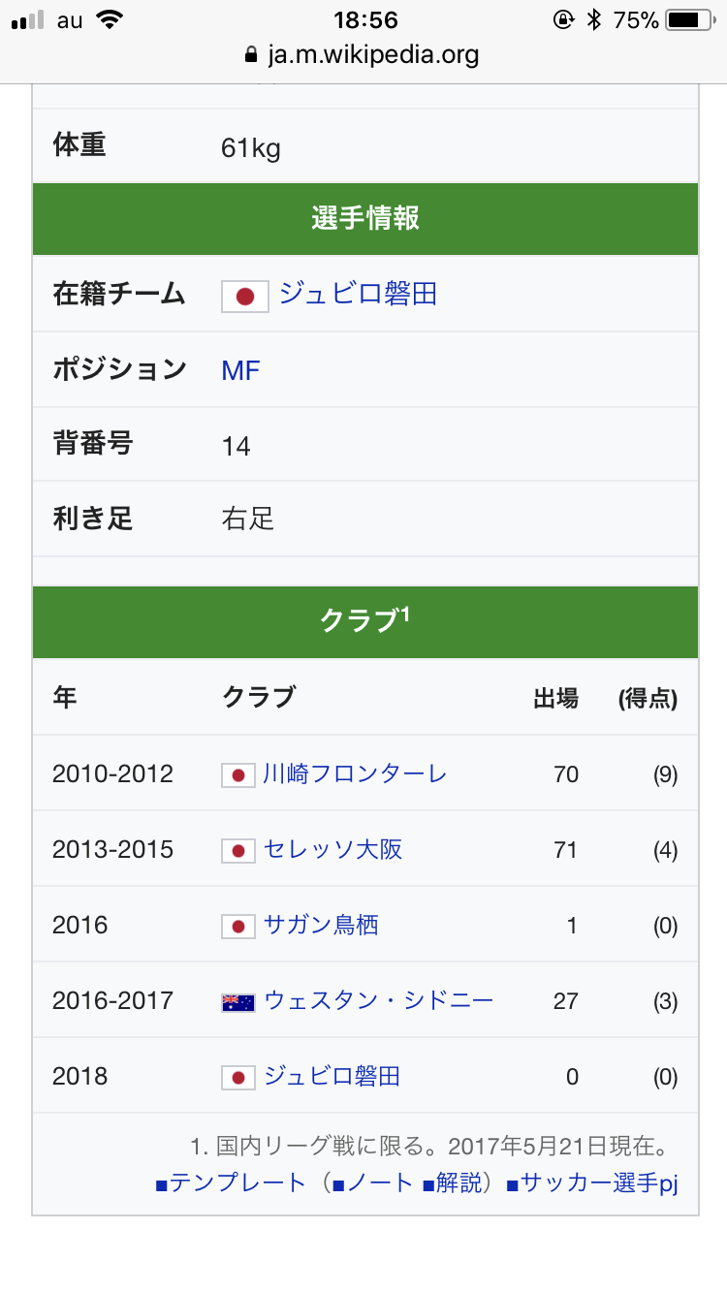
Task: Tap the flag beside 2018 ジュビロ磐田
Action: coord(238,1078)
